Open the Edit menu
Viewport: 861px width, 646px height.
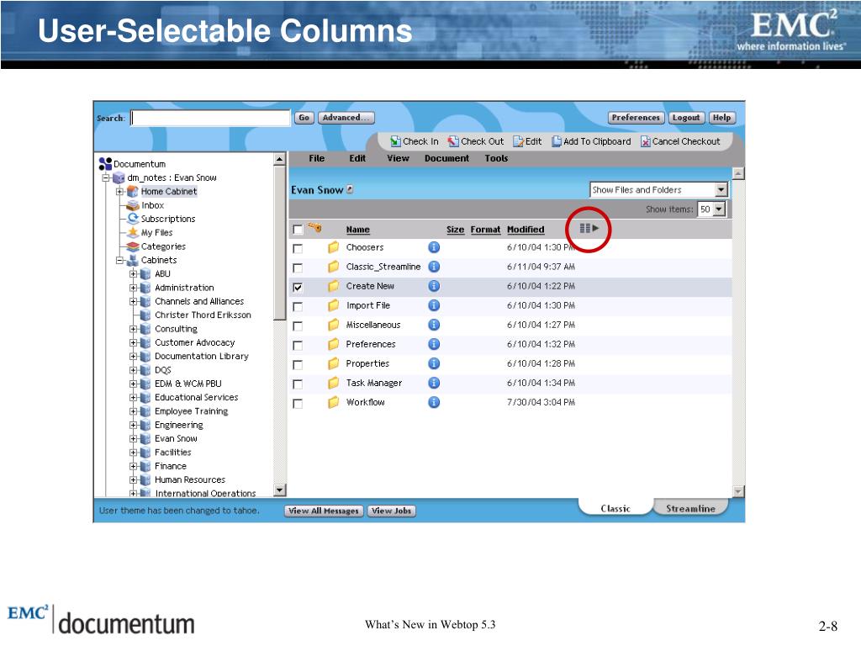click(357, 158)
